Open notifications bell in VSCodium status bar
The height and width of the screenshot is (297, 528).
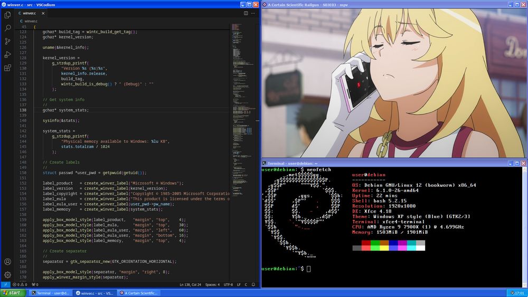[253, 284]
